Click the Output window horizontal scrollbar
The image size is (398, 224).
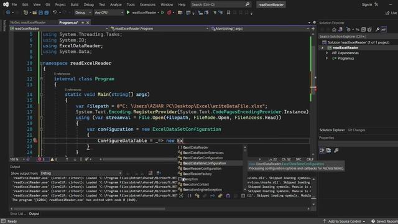click(x=89, y=209)
